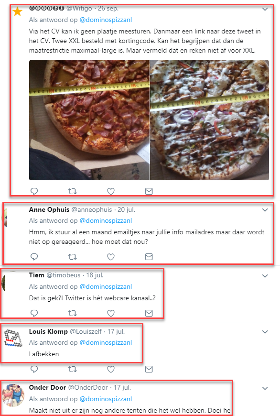Viewport: 280px width, 416px height.
Task: Open the chevron menu on Tiem's tweet
Action: 265,276
